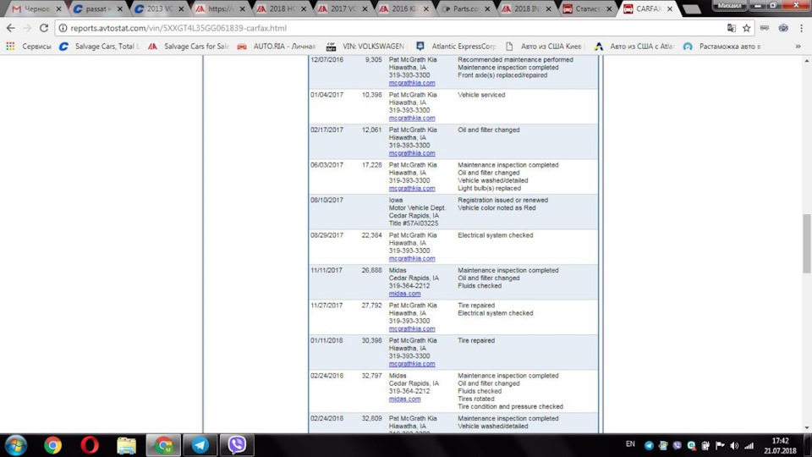The height and width of the screenshot is (457, 812).
Task: Open VIN: VOLKSWAGEN bookmark
Action: tap(365, 46)
